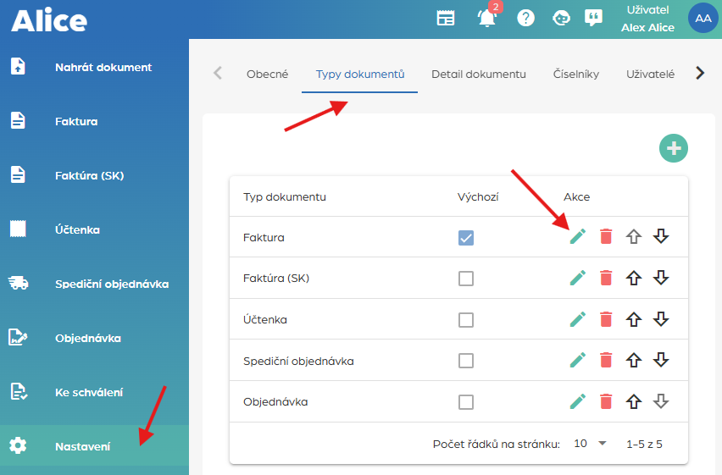Move Objednávka row up

pos(633,401)
